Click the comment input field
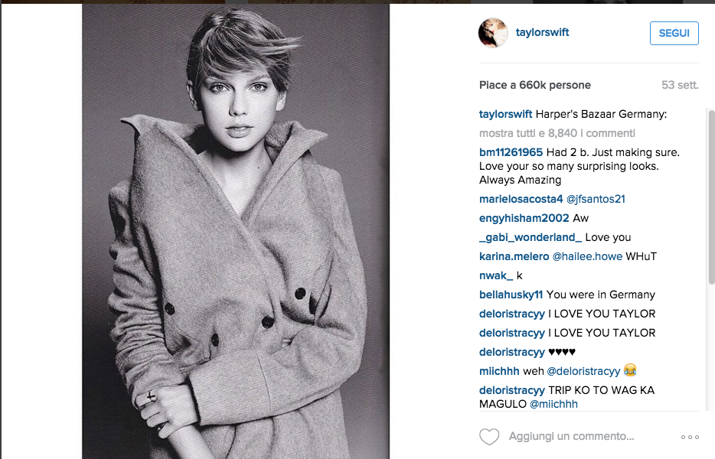The height and width of the screenshot is (459, 715). pyautogui.click(x=571, y=436)
